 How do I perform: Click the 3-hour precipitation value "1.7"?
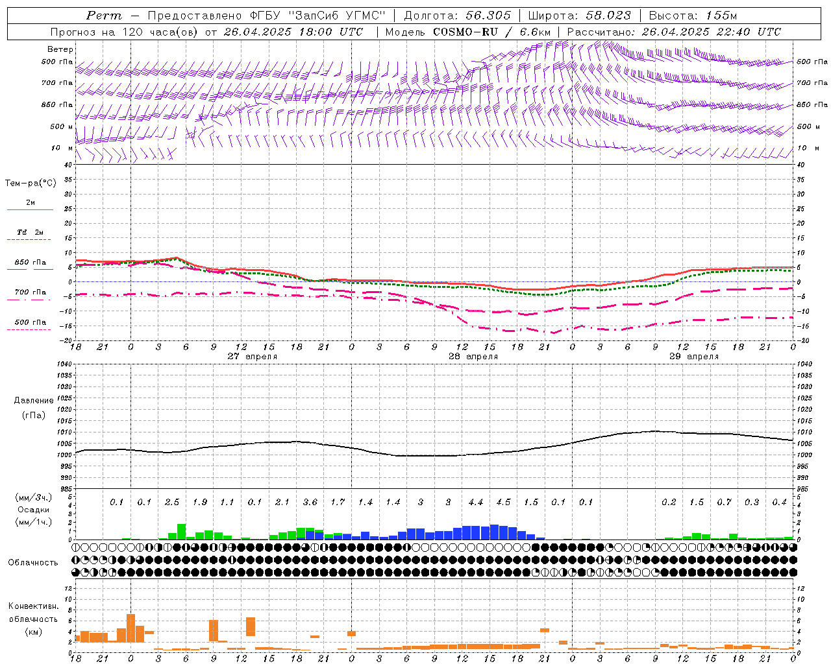click(x=338, y=502)
